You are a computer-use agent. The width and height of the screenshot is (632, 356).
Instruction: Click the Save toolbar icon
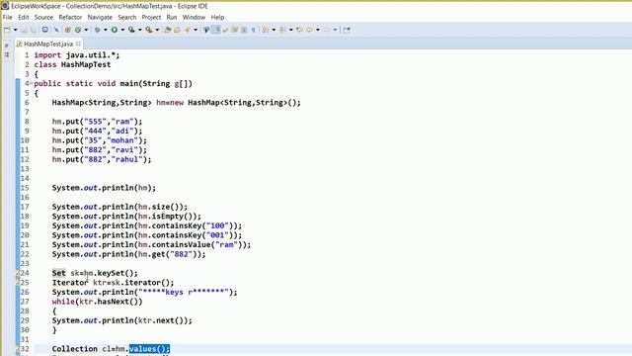24,30
